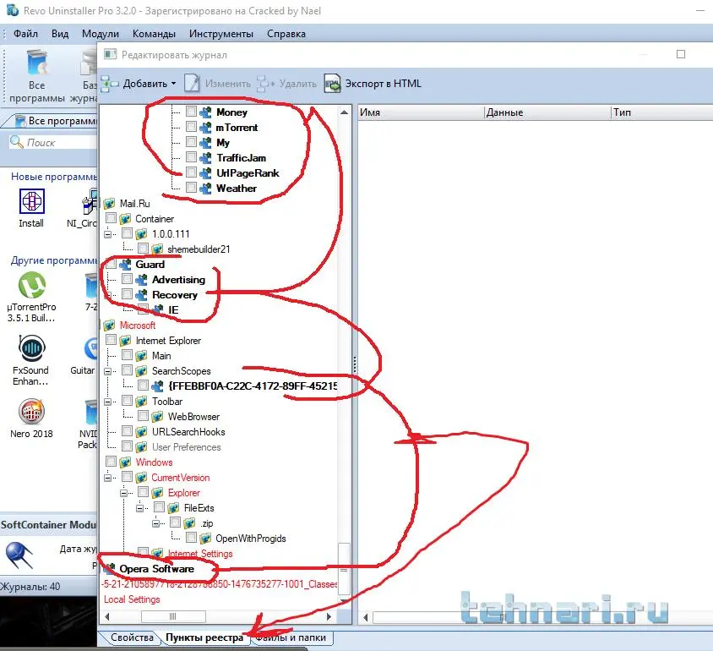The width and height of the screenshot is (713, 651).
Task: Click the Поиск search field
Action: pos(54,142)
